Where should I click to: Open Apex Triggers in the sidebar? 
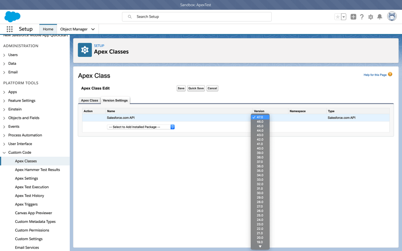pyautogui.click(x=26, y=204)
